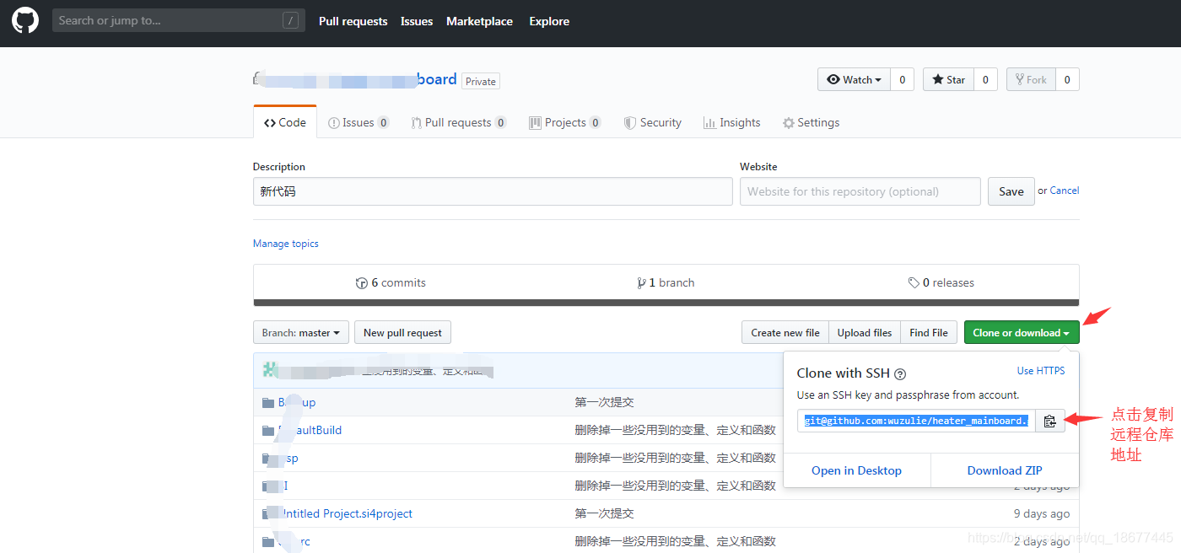Click the Fork button
Screen dimensions: 1181x553
click(x=1031, y=79)
